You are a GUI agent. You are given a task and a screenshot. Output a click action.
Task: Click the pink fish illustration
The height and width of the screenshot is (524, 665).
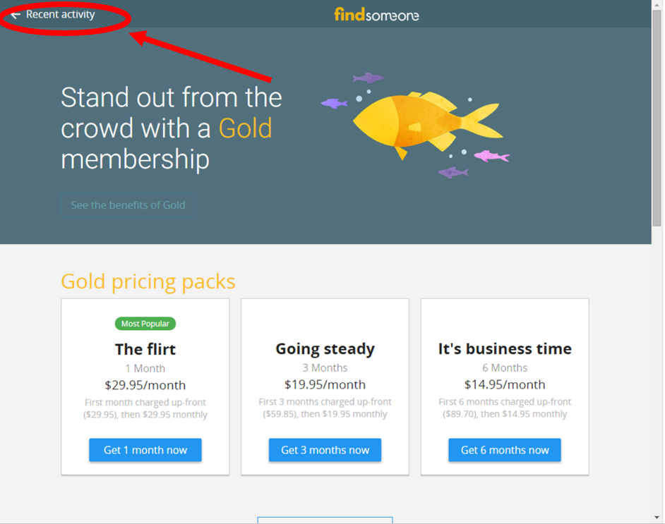click(491, 156)
